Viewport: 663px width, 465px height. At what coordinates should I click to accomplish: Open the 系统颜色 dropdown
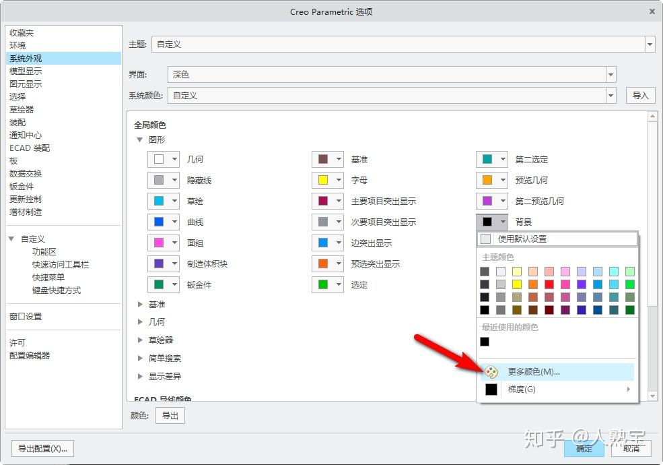[x=611, y=95]
